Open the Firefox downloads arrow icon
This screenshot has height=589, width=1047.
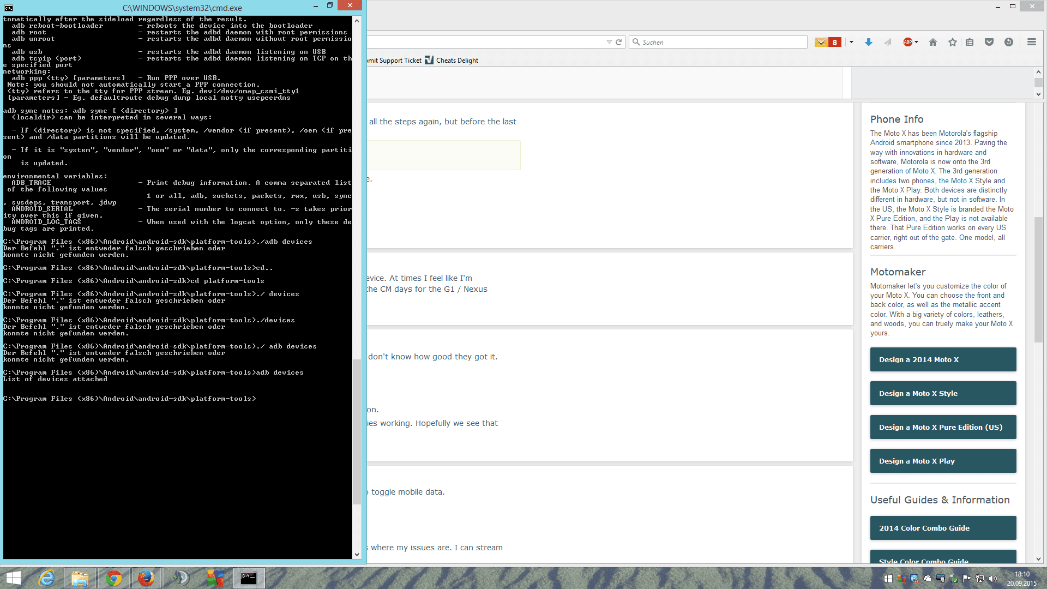[869, 42]
